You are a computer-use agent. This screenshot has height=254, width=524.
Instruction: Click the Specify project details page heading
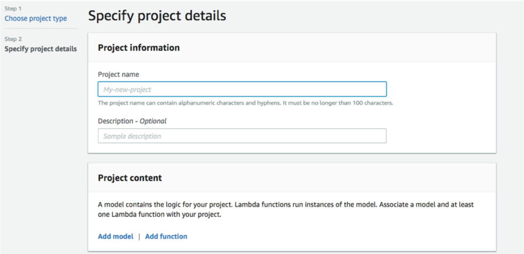(157, 15)
